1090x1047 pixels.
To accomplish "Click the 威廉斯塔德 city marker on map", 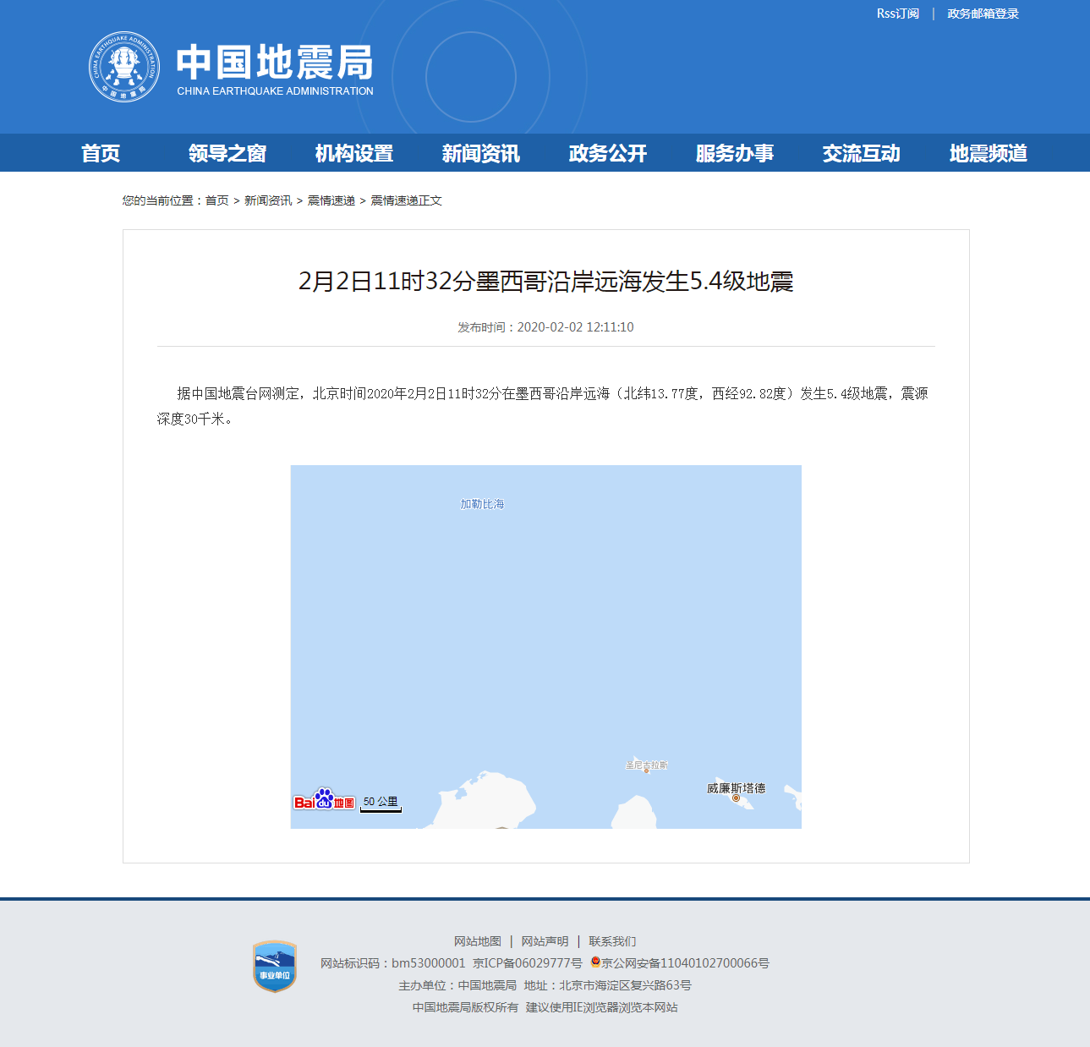I will (x=736, y=798).
